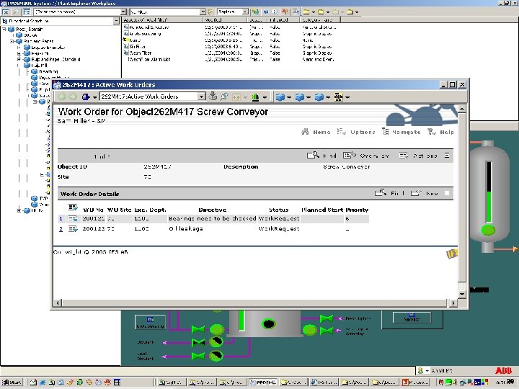Click the download-to-tray toolbar icon
The image size is (519, 389).
(x=213, y=97)
